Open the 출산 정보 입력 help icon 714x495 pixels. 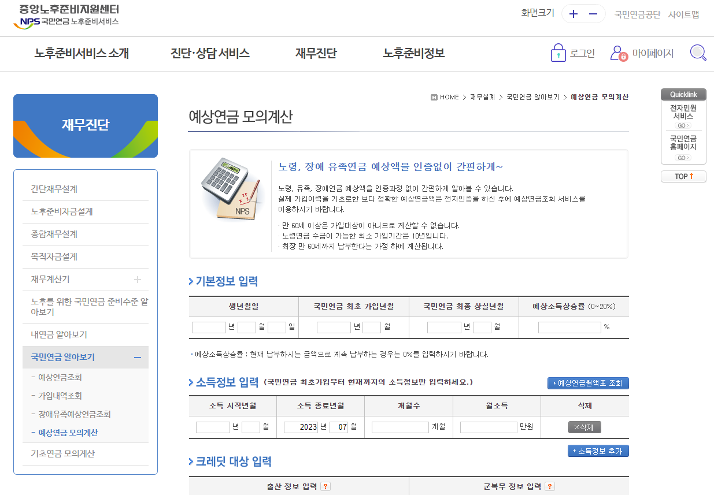pos(325,486)
